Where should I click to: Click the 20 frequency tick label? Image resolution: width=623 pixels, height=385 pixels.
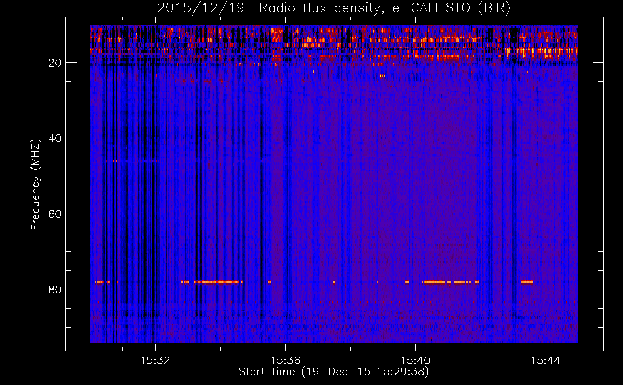(55, 63)
